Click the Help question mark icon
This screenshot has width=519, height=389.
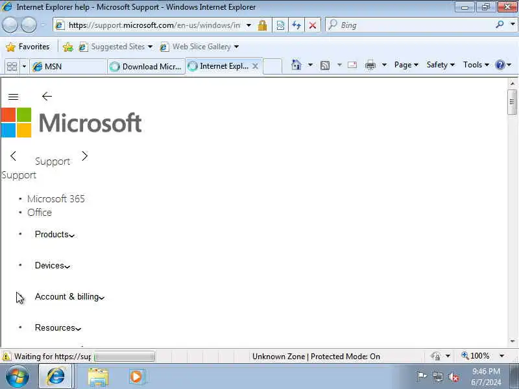tap(500, 65)
